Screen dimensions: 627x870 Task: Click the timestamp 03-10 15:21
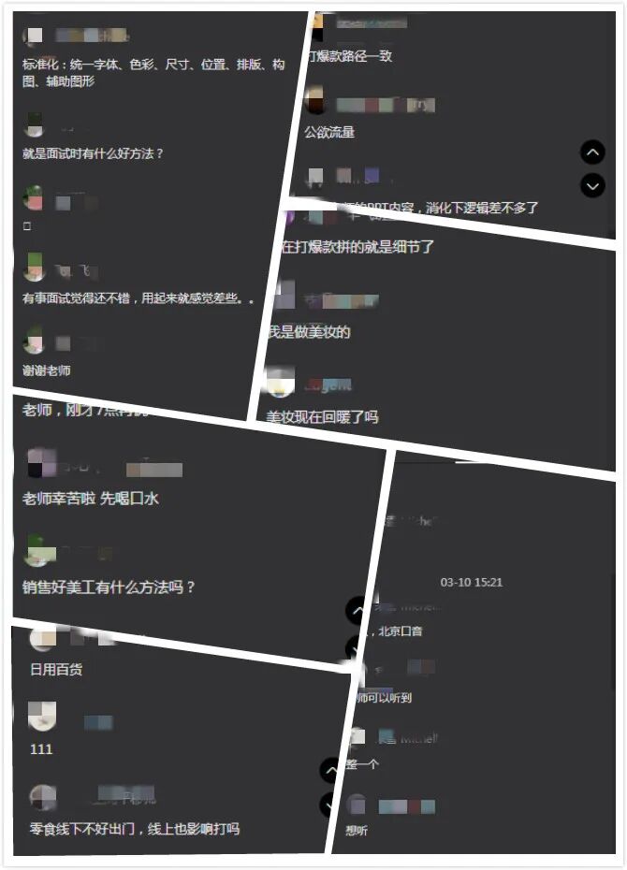pyautogui.click(x=471, y=582)
